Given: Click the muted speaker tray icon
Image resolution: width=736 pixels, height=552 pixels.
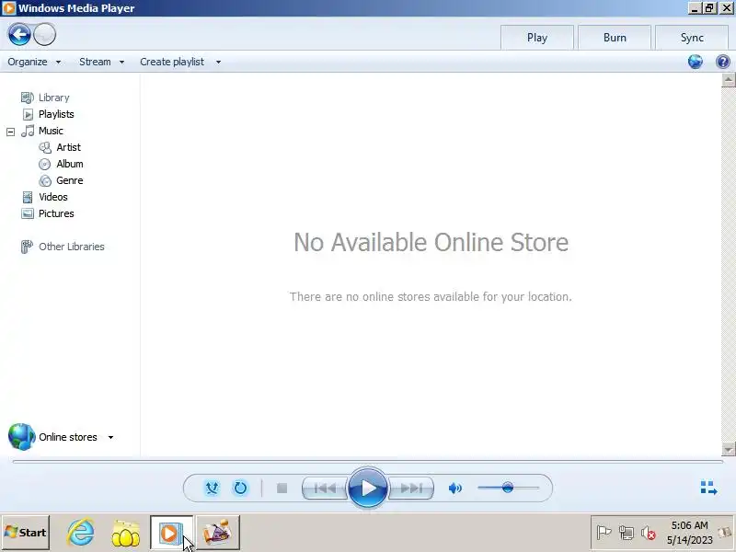Looking at the screenshot, I should coord(649,533).
